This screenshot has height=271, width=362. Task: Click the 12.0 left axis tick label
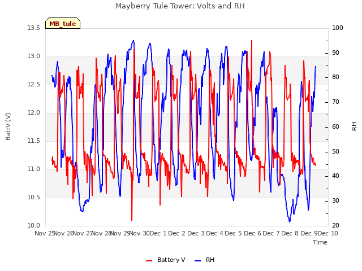click(x=34, y=113)
